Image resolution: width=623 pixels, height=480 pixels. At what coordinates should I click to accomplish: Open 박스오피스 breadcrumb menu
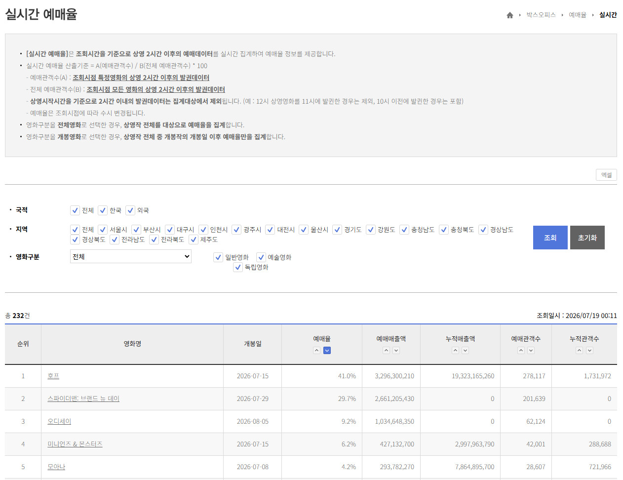click(x=541, y=15)
